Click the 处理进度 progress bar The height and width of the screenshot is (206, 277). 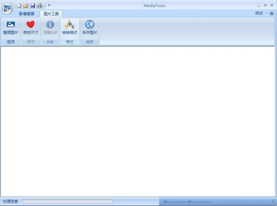click(68, 201)
